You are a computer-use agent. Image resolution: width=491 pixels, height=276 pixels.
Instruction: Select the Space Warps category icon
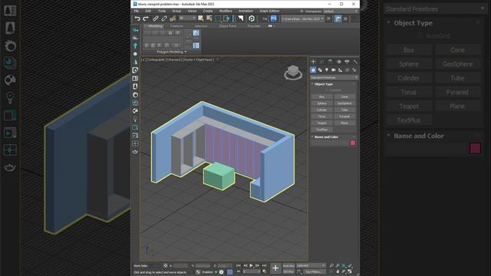[x=348, y=70]
